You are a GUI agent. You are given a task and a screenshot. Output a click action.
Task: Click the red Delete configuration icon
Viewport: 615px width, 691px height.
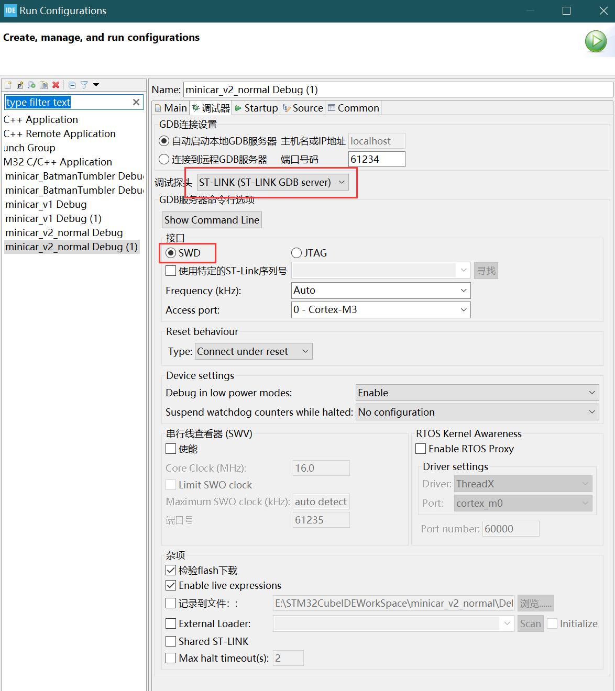(56, 85)
